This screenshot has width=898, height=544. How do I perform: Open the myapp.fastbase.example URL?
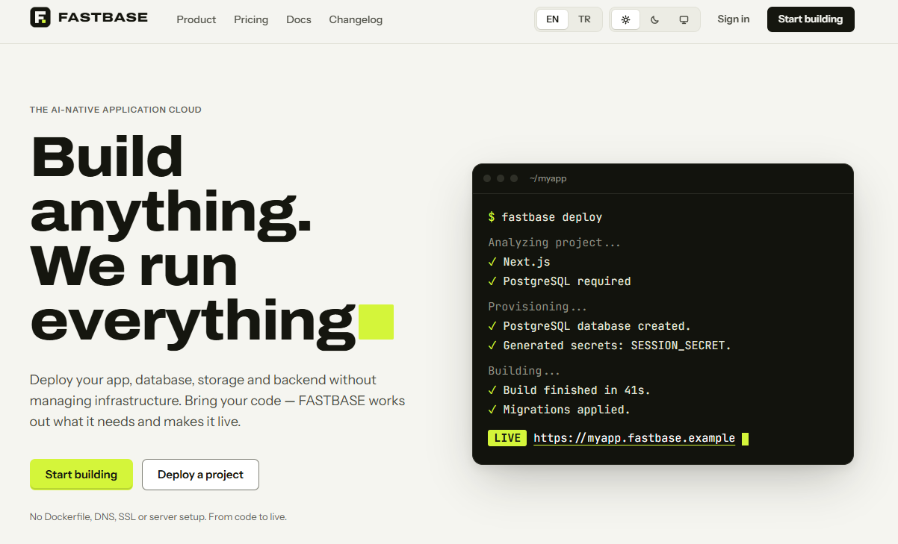634,438
